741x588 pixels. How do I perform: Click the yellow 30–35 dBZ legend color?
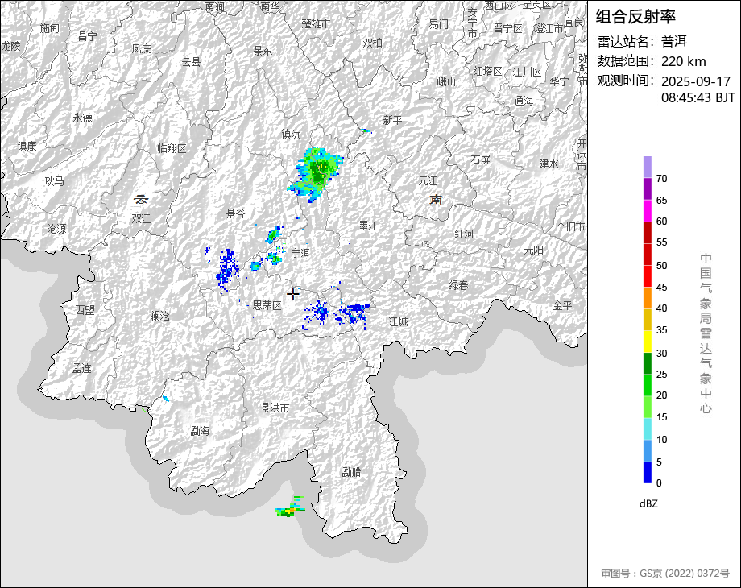coord(648,342)
